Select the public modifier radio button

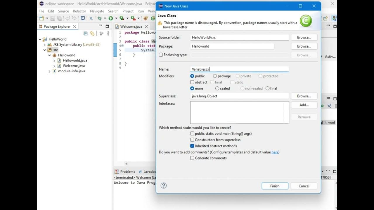192,76
